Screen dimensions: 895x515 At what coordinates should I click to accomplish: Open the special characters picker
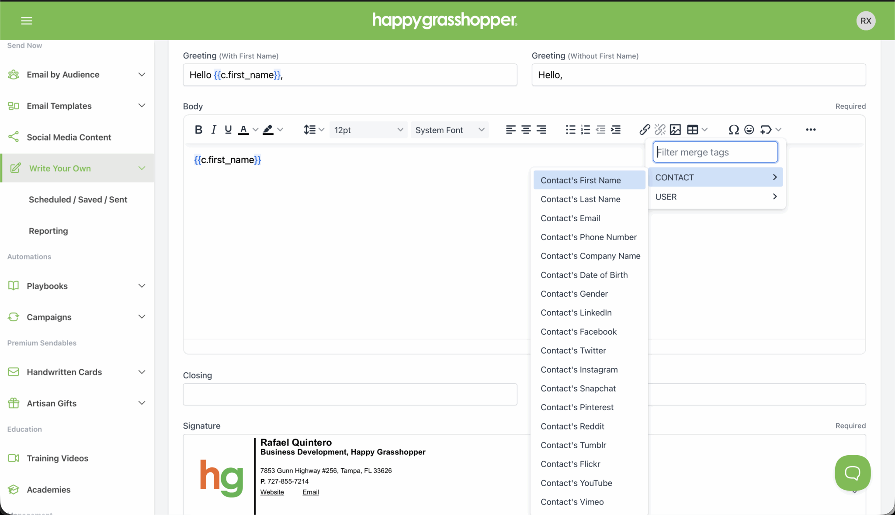point(733,130)
